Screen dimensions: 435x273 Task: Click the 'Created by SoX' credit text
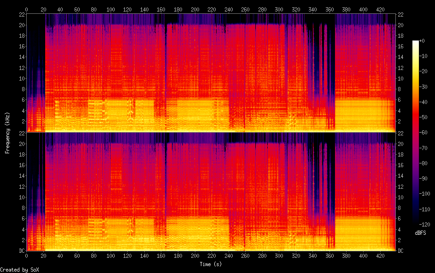19,269
